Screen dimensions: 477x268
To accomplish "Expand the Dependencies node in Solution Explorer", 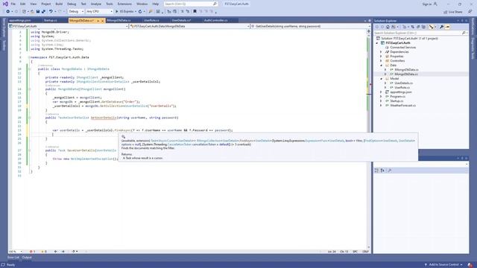I will click(381, 52).
